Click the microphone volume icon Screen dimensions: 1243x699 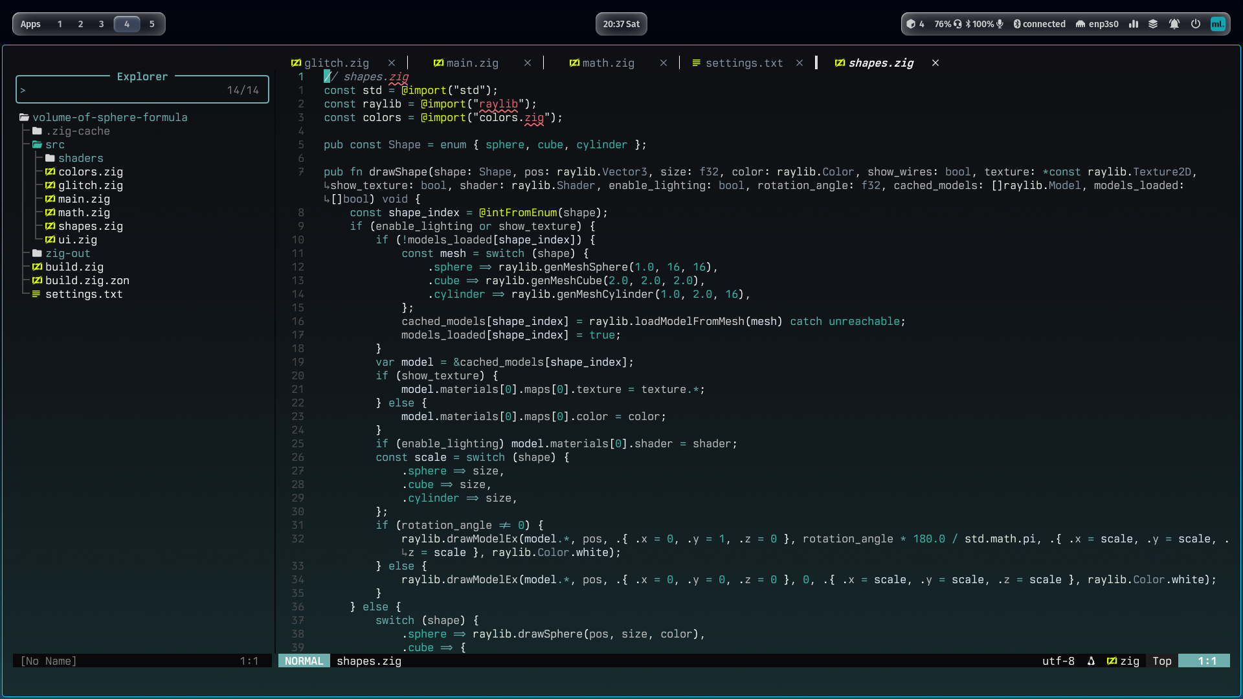pos(1000,24)
